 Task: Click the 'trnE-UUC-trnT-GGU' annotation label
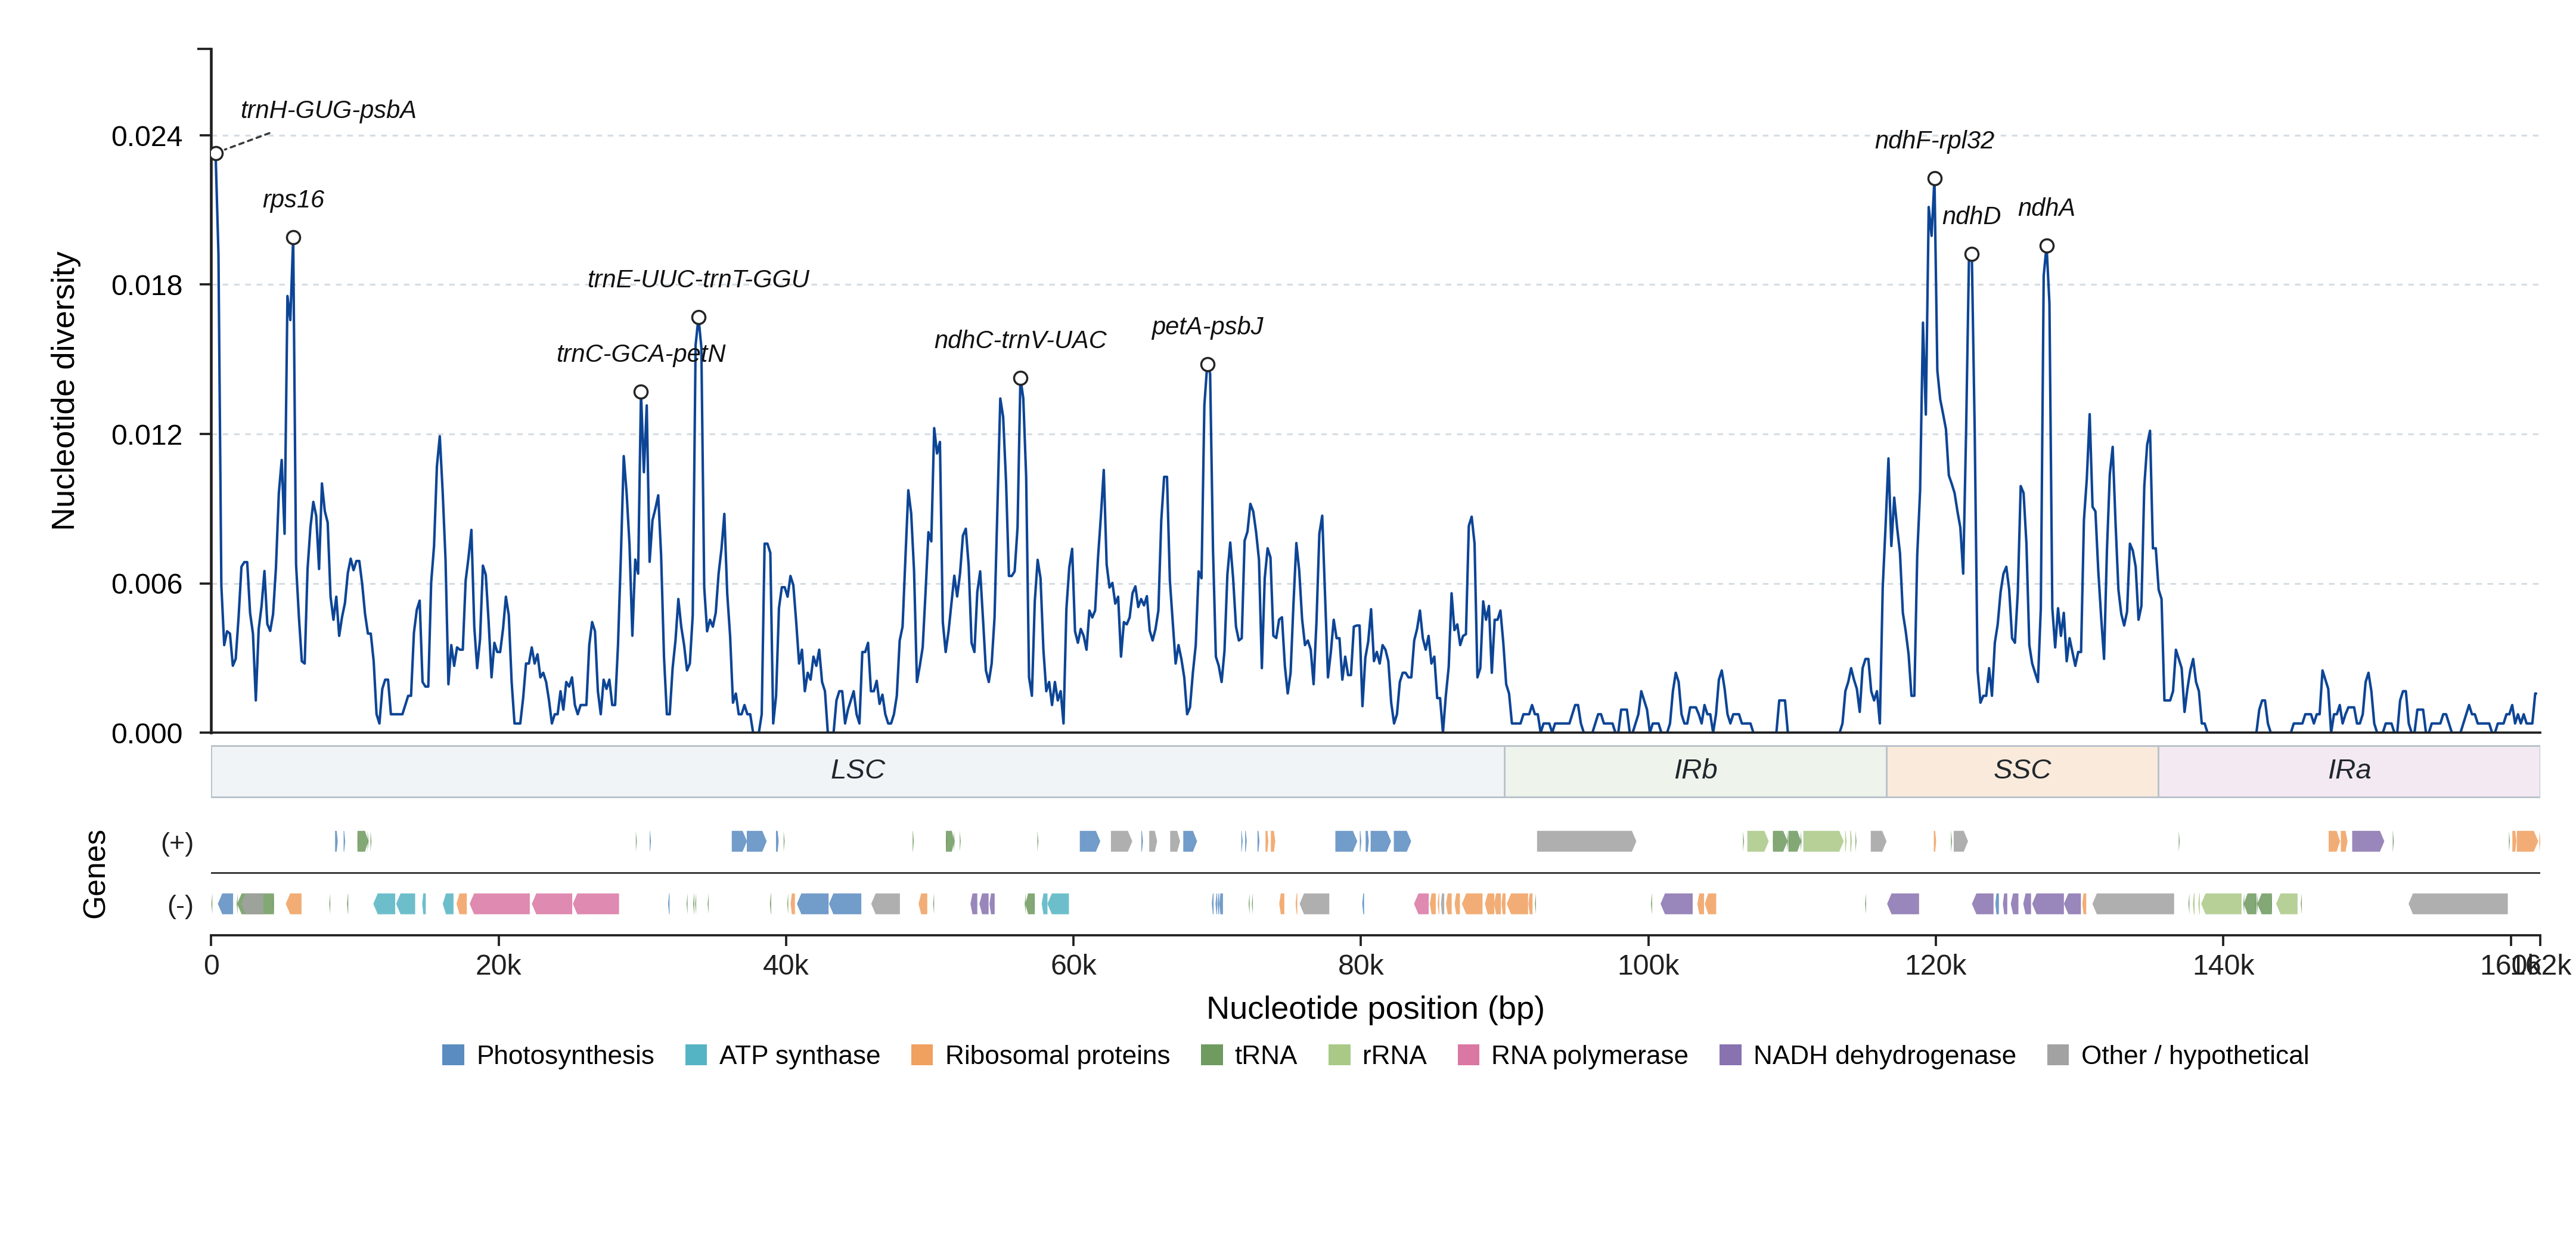(698, 279)
